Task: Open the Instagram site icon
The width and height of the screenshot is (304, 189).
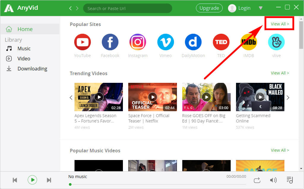Action: pyautogui.click(x=138, y=42)
